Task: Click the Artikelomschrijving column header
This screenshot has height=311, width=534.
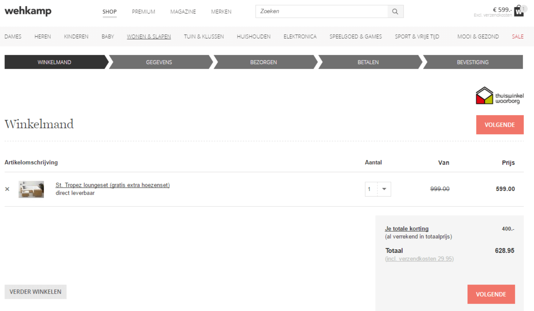Action: click(31, 162)
